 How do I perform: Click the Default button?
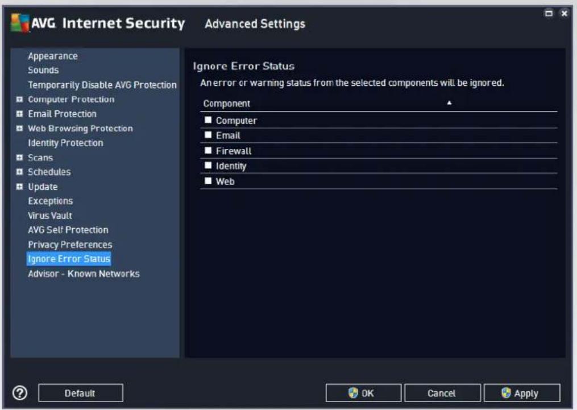pyautogui.click(x=81, y=393)
